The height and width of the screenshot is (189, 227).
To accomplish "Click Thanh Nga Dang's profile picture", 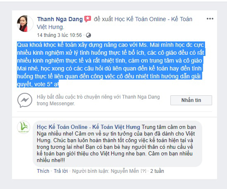I will point(25,24).
